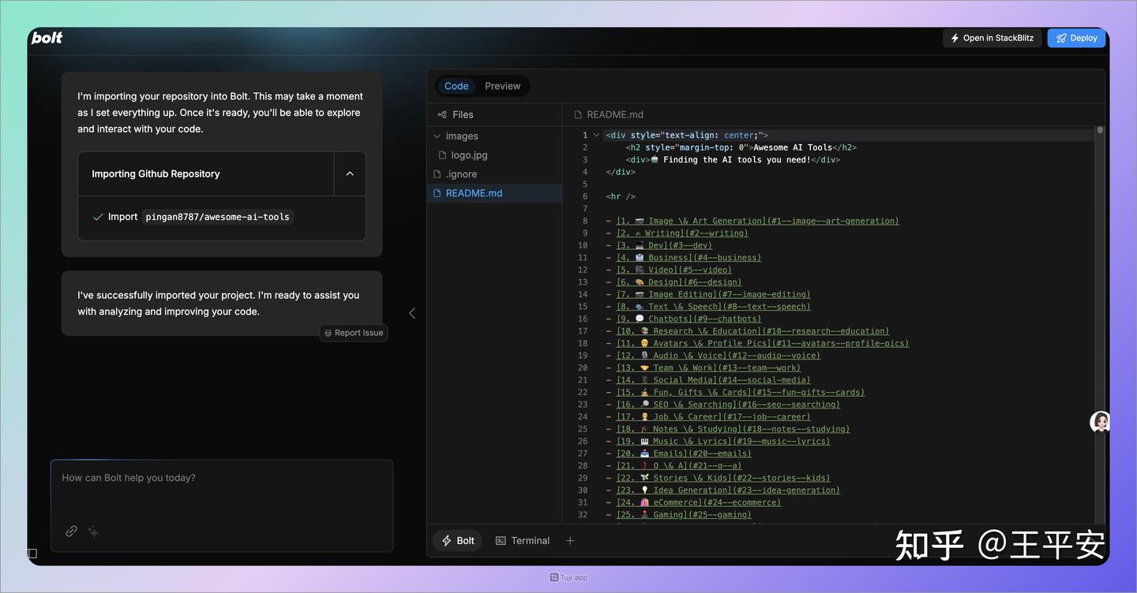1137x593 pixels.
Task: Click the Bolt logo
Action: (x=47, y=38)
